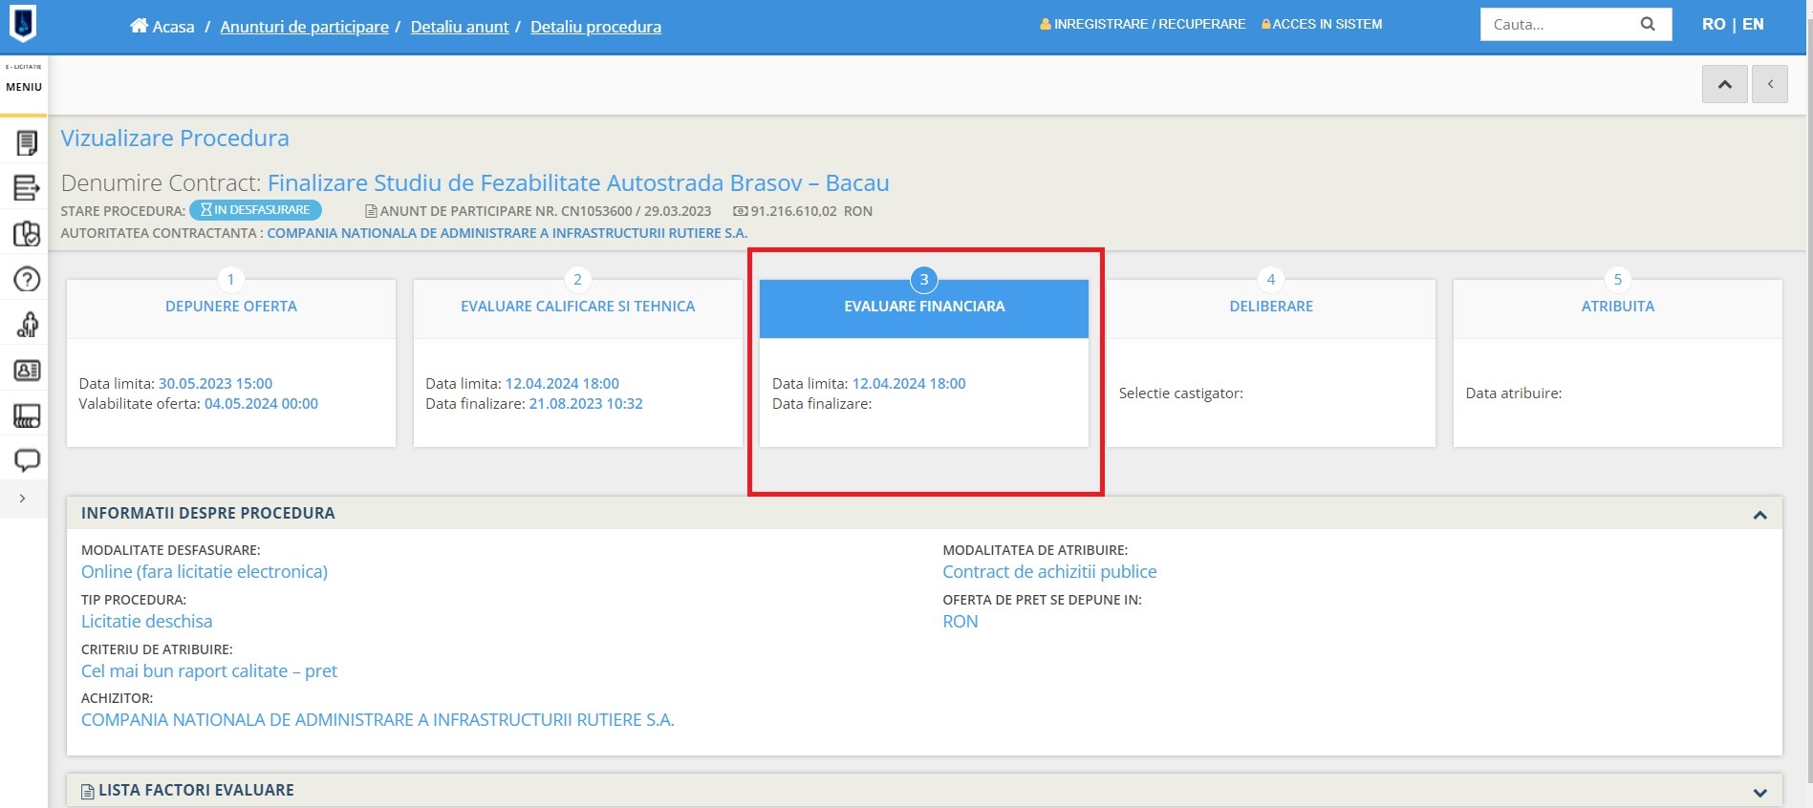Click 'Contract de achizitii publice' value
1813x808 pixels.
coord(1049,571)
